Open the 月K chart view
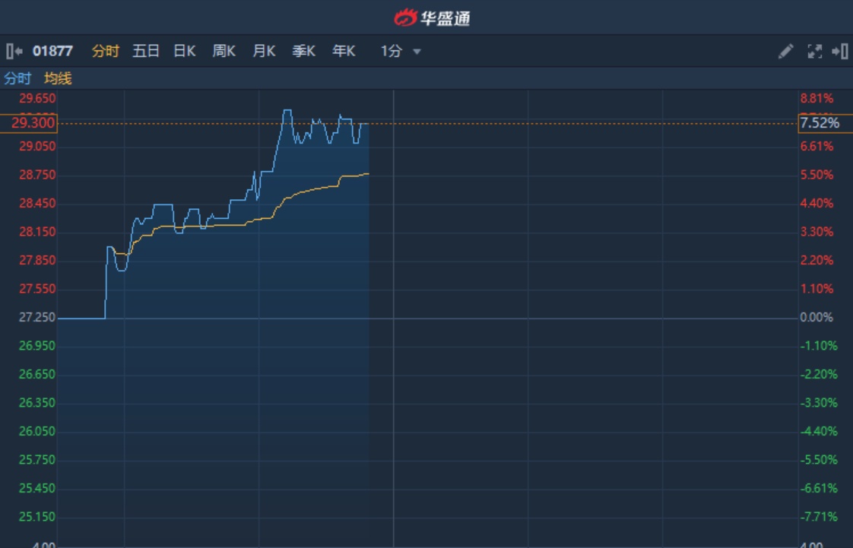The image size is (853, 548). [x=264, y=52]
